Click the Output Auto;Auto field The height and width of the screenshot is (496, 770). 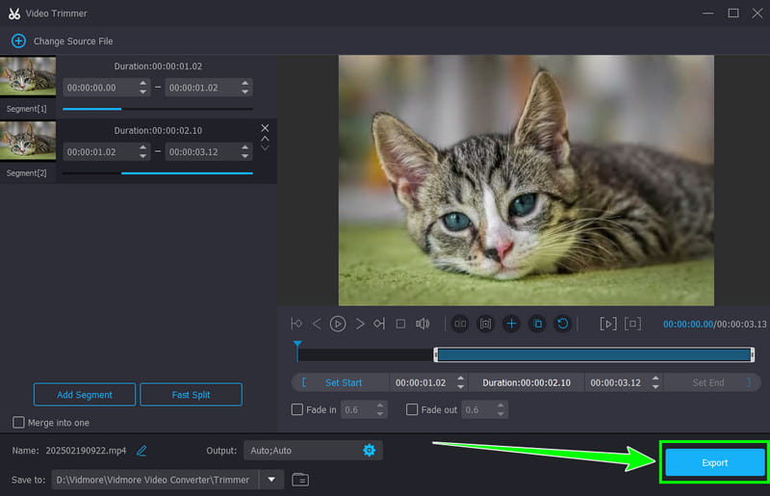[313, 451]
